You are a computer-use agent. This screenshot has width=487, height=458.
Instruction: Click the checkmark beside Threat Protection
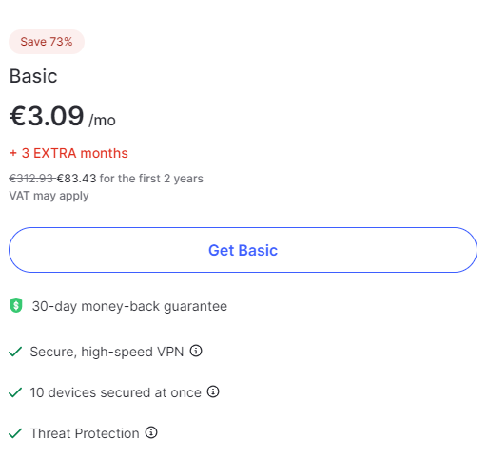click(15, 433)
